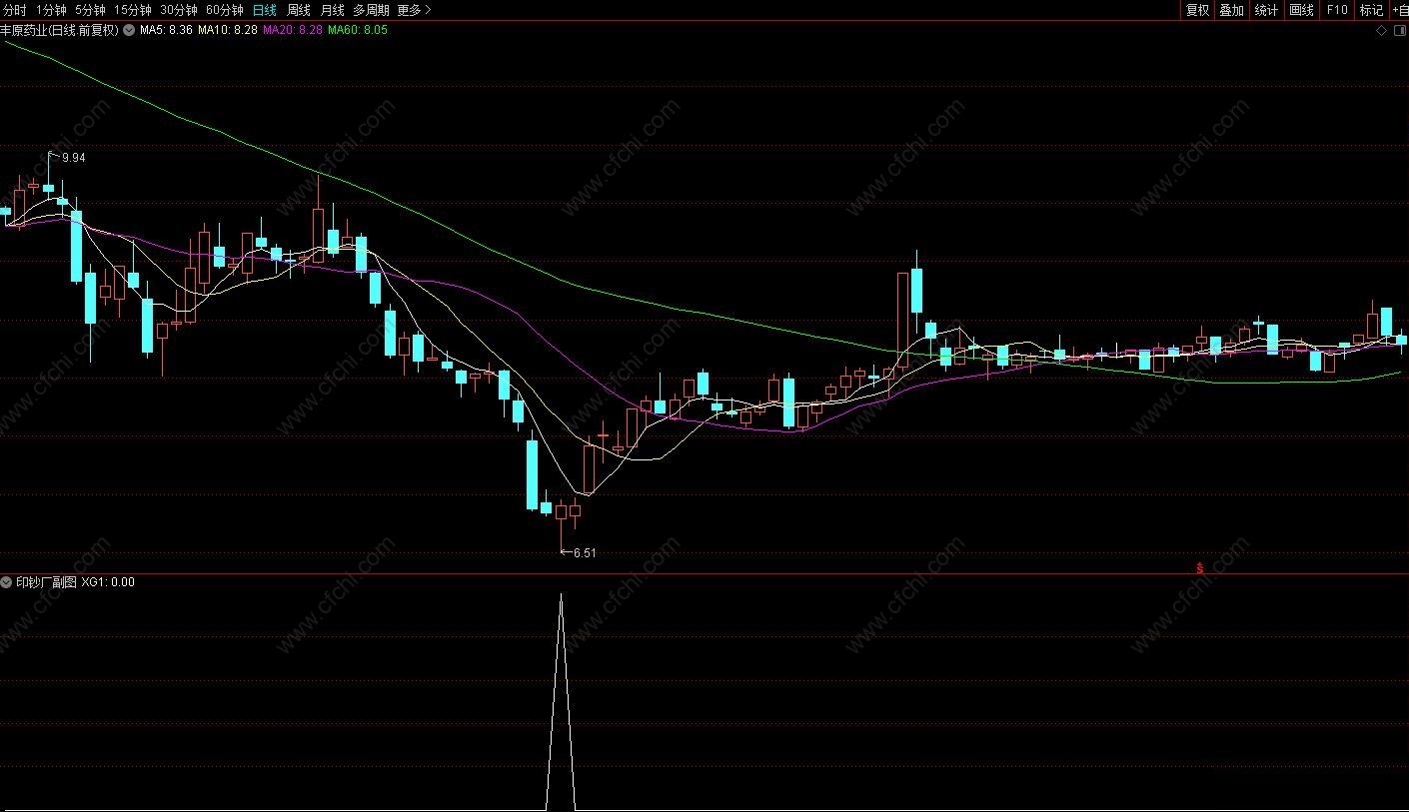
Task: Open the 多周期 multi-period view
Action: (x=371, y=10)
